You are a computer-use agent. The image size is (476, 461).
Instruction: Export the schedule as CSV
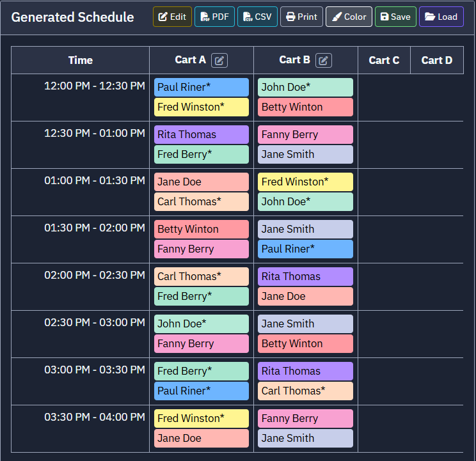tap(257, 17)
